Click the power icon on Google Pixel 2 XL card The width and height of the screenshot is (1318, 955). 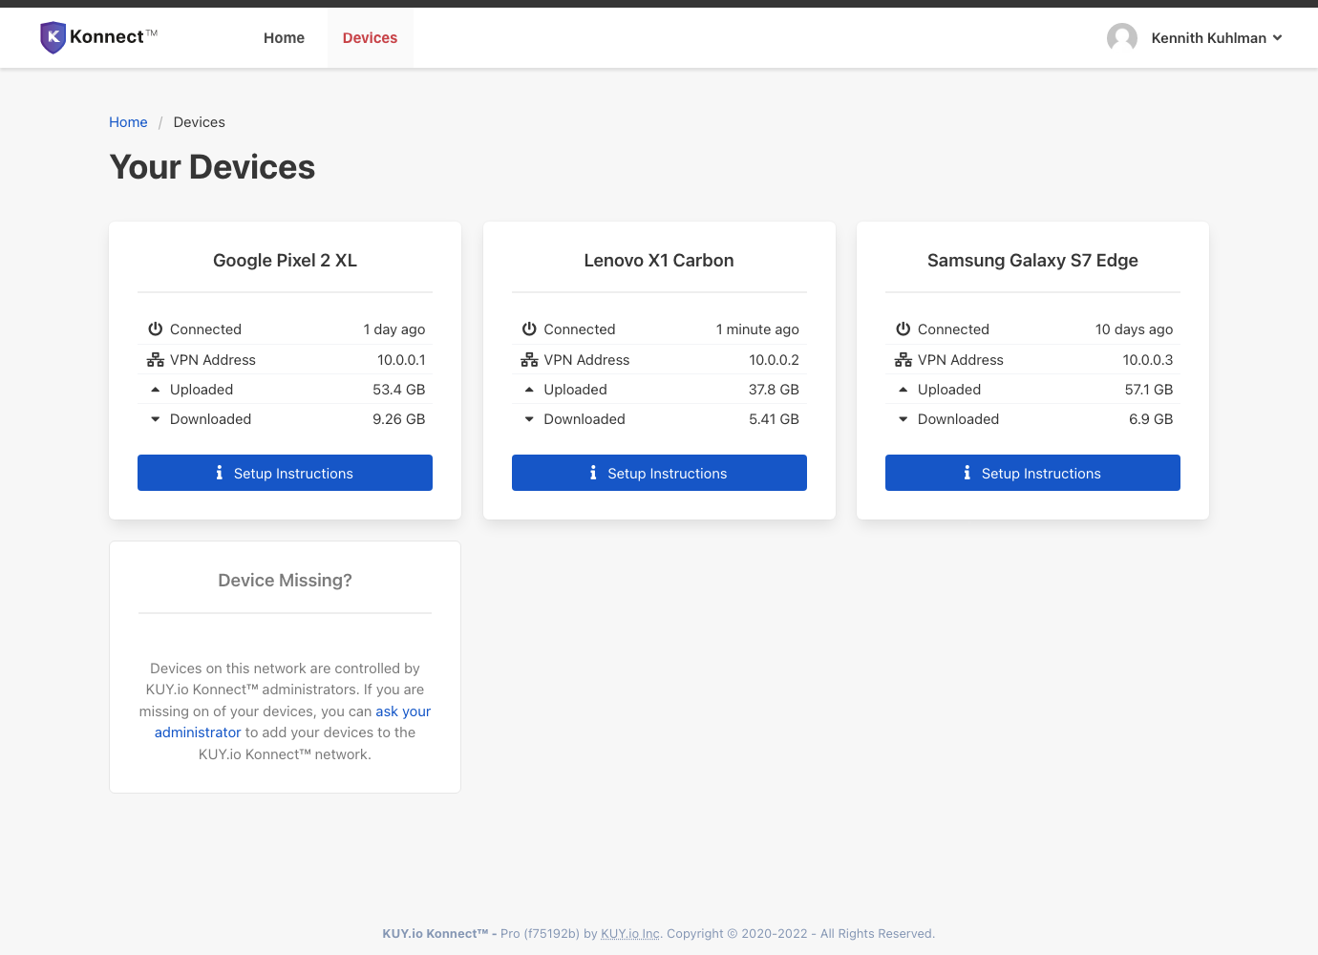[155, 329]
